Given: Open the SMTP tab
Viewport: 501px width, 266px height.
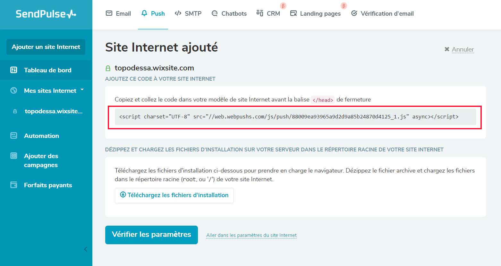Looking at the screenshot, I should pyautogui.click(x=188, y=13).
